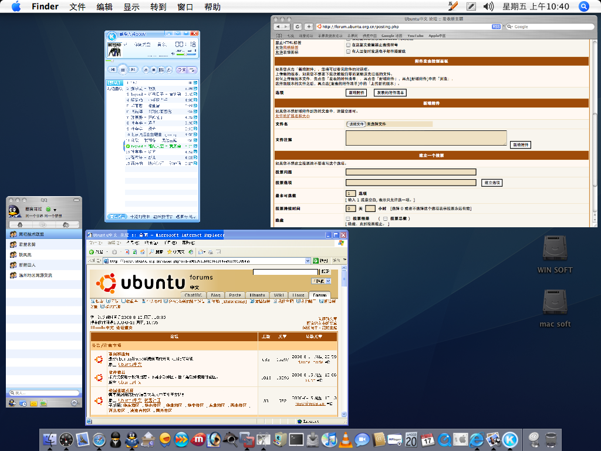Click the mail envelope icon at QQ bottom

tap(33, 403)
